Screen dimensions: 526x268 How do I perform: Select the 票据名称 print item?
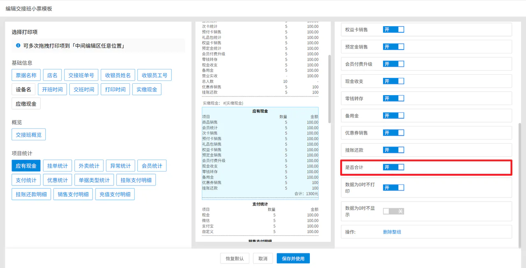tap(26, 75)
